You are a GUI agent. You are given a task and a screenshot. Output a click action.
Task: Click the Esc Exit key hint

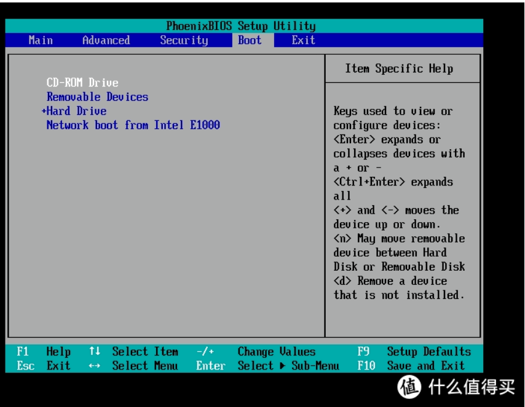point(26,366)
